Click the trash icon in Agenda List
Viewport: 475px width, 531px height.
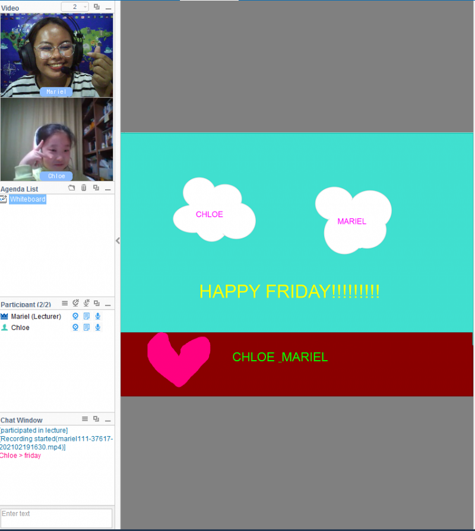pos(84,188)
